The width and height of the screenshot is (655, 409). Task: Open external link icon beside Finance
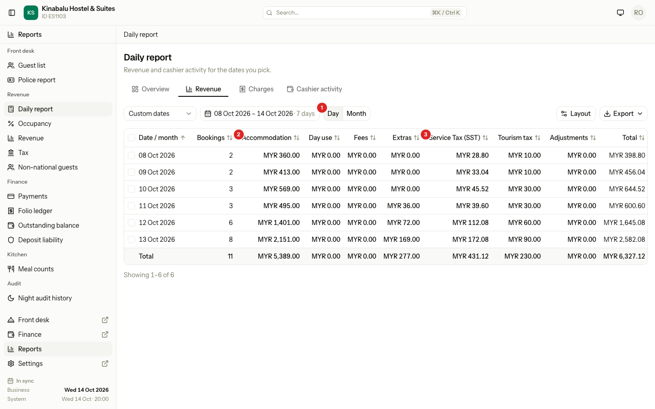pos(105,334)
